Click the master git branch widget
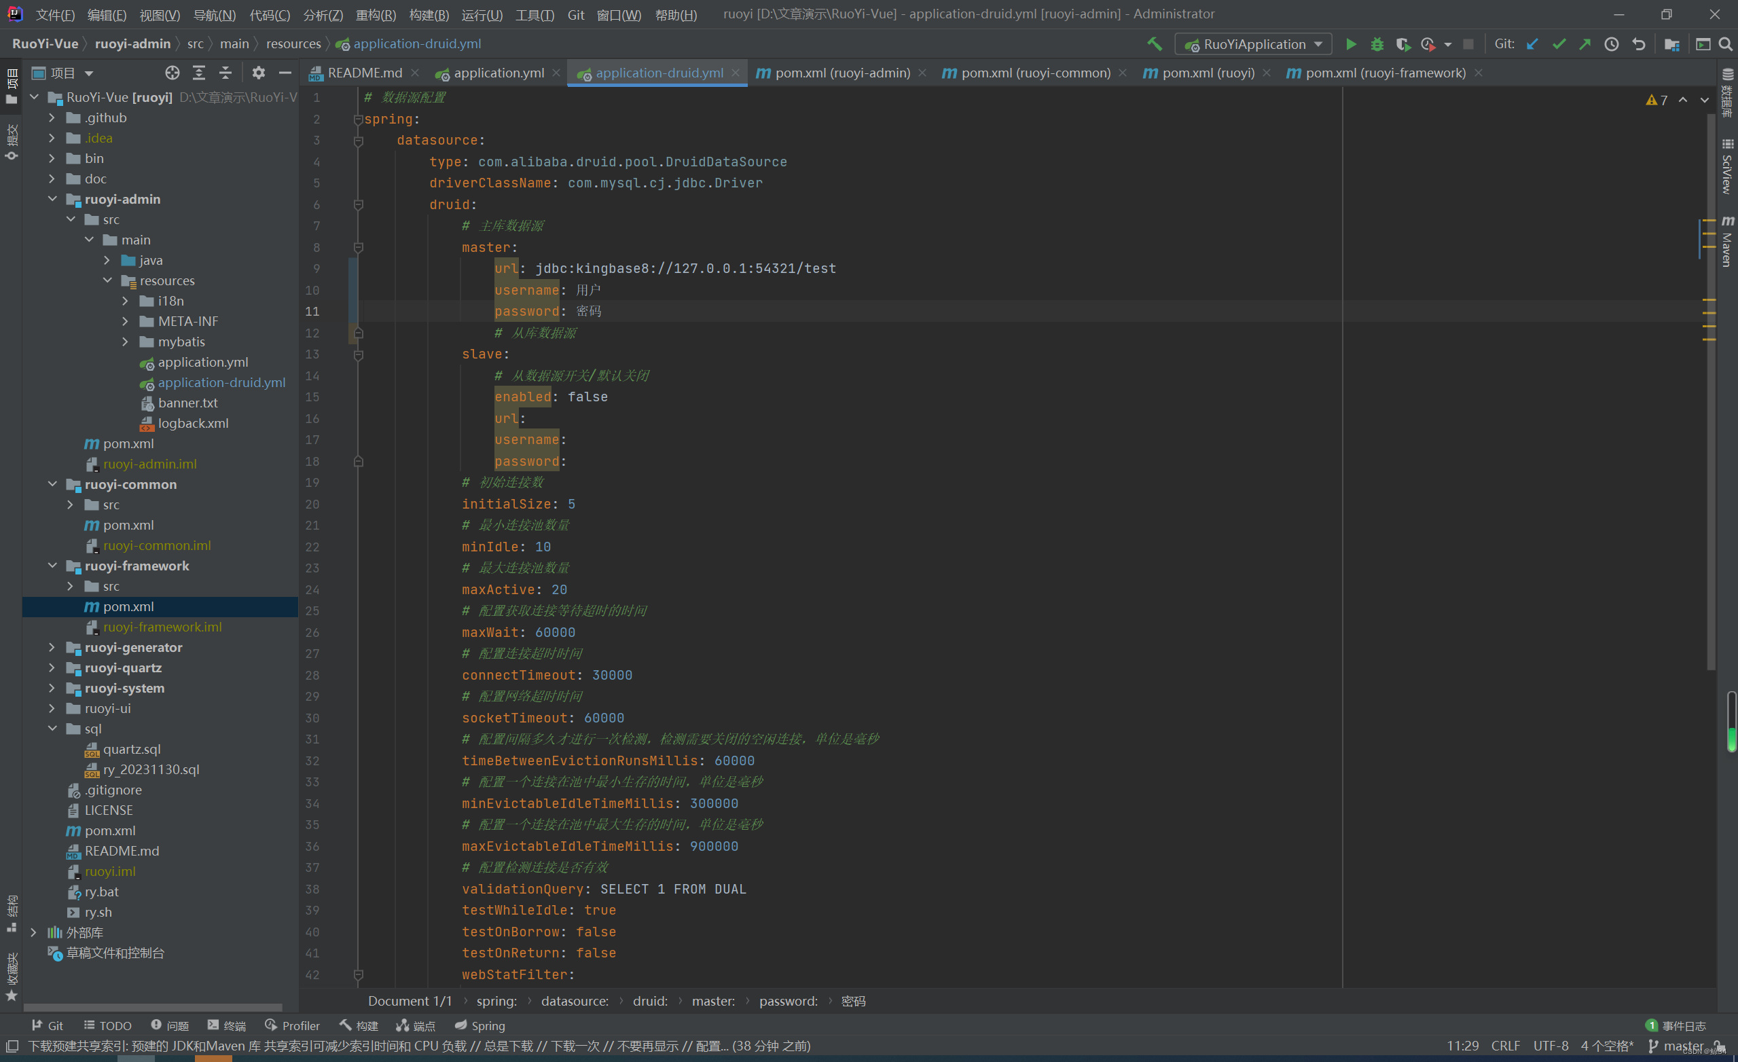The image size is (1738, 1062). [1680, 1046]
